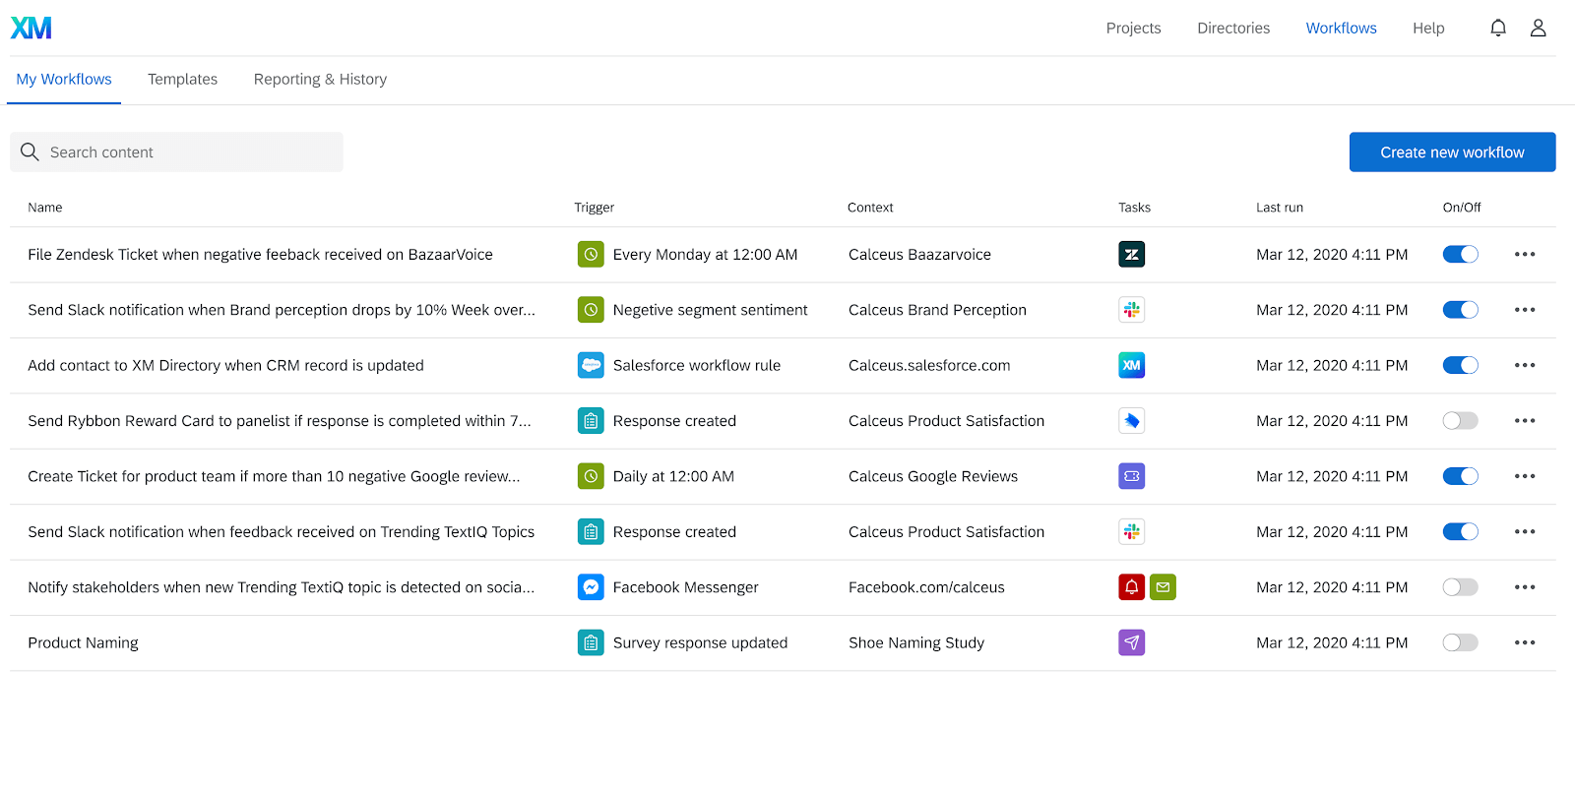Open the Product Naming workflow

(x=83, y=642)
